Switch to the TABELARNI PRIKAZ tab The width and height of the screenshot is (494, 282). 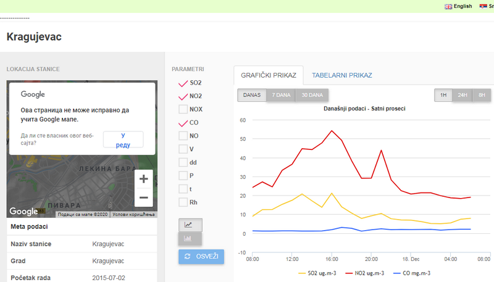342,75
